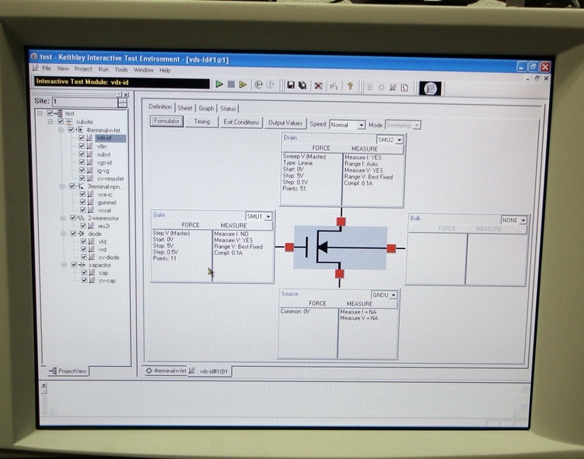Click the gray Stop test square

[231, 84]
